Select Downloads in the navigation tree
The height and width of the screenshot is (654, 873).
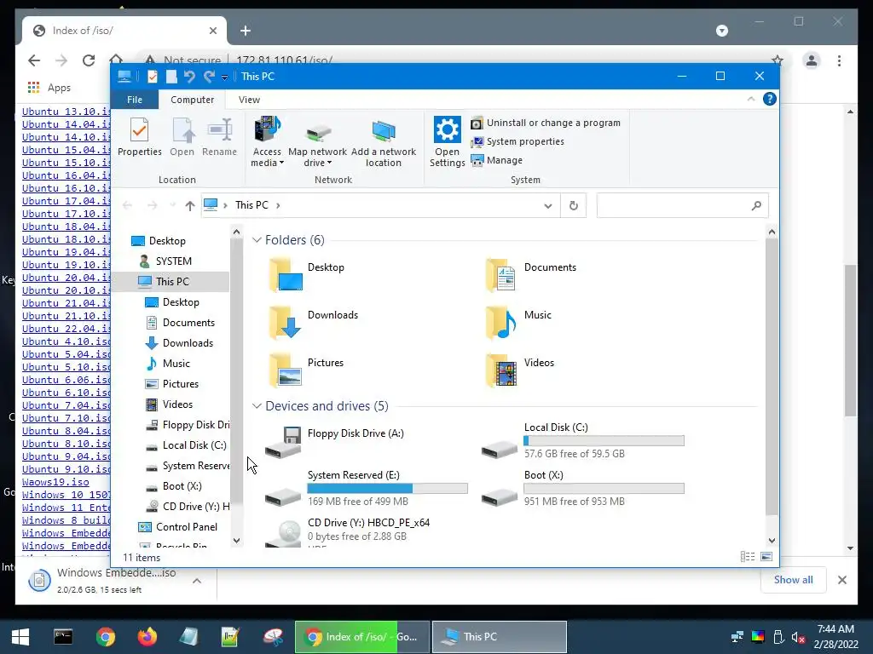pyautogui.click(x=188, y=343)
